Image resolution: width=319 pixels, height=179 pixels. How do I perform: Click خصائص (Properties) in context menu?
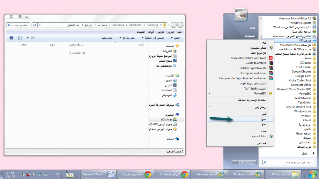(262, 143)
